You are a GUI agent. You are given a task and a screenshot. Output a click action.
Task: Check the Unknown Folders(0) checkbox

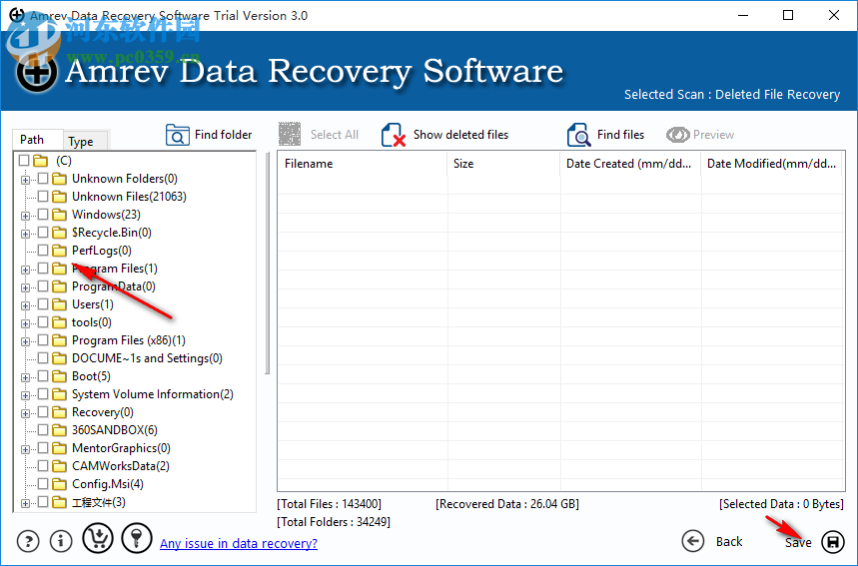point(43,179)
